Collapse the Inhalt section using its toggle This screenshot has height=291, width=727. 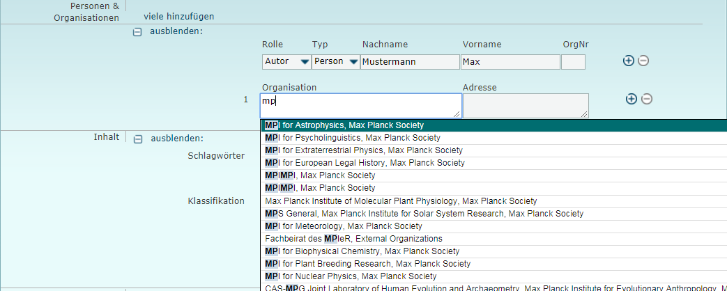[137, 139]
